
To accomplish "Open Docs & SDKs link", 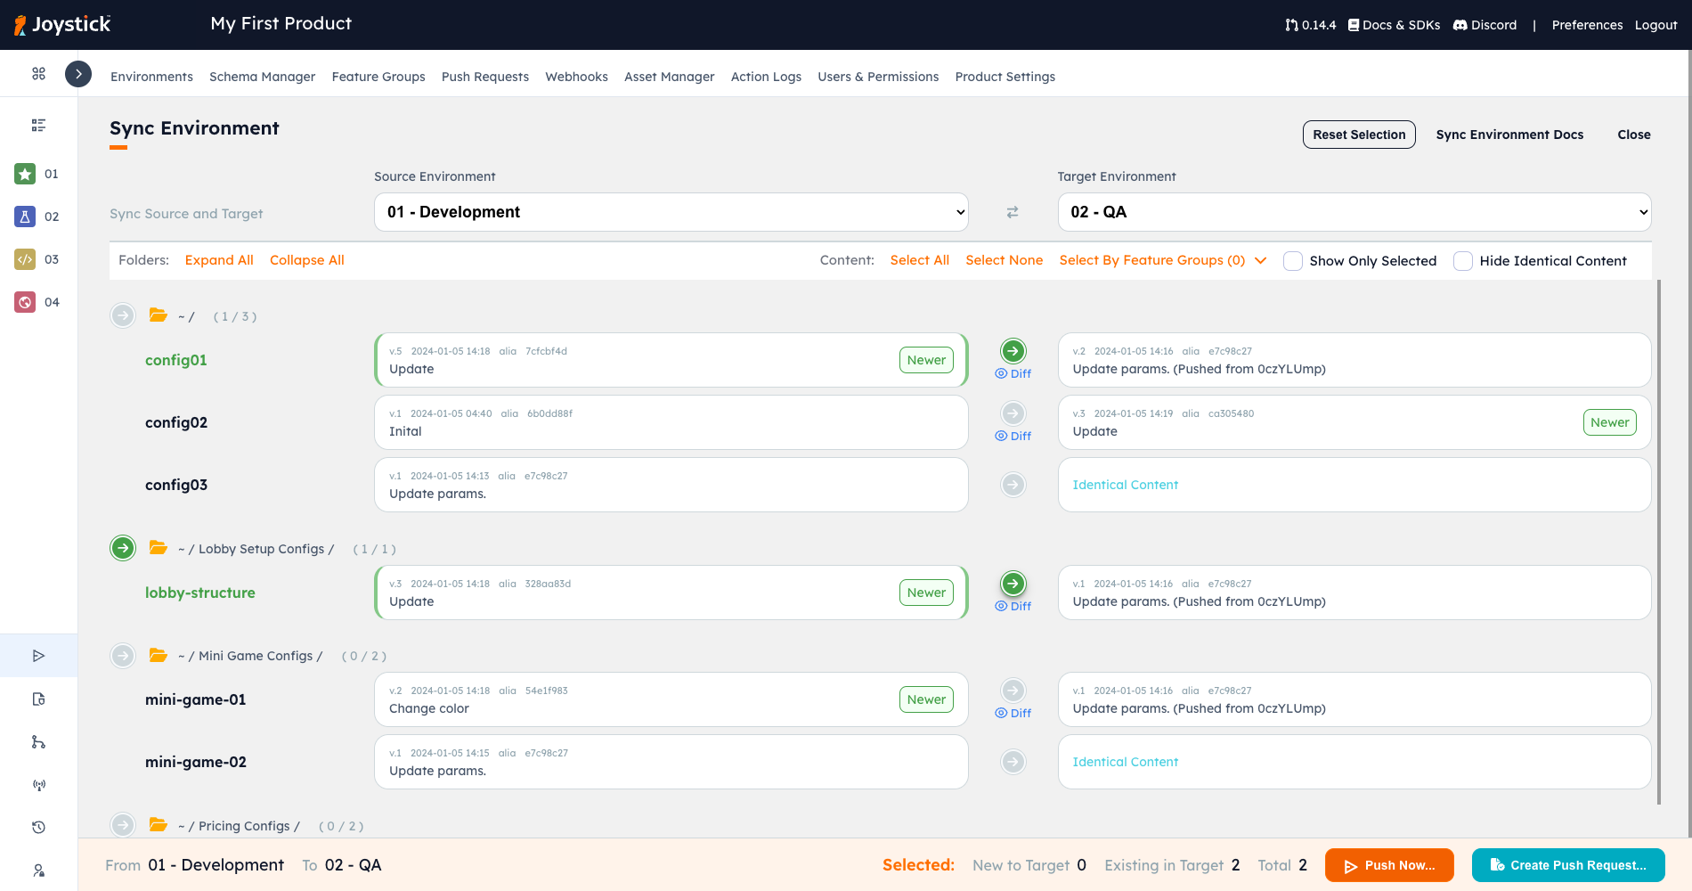I will (1394, 25).
